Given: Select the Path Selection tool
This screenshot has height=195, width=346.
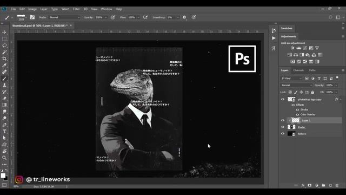Looking at the screenshot, I should (4, 138).
